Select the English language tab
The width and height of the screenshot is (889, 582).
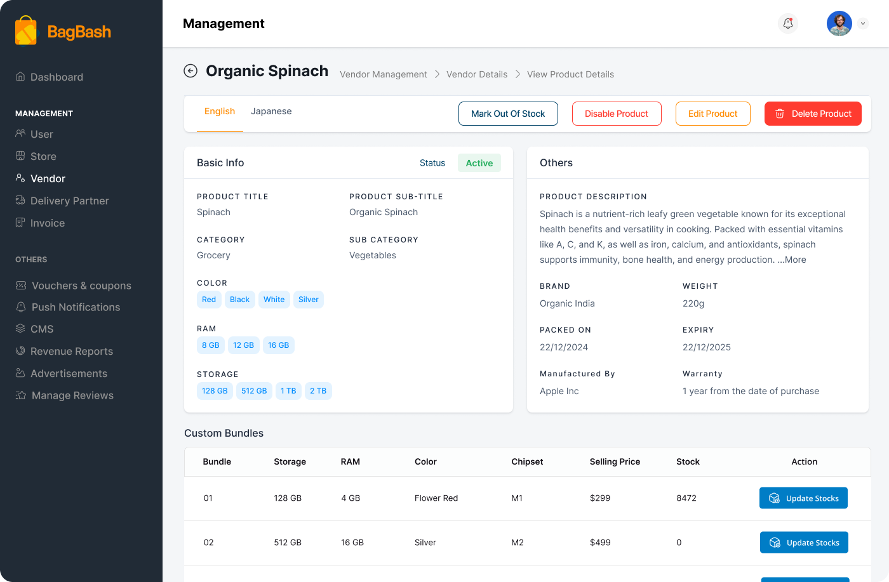(x=220, y=111)
